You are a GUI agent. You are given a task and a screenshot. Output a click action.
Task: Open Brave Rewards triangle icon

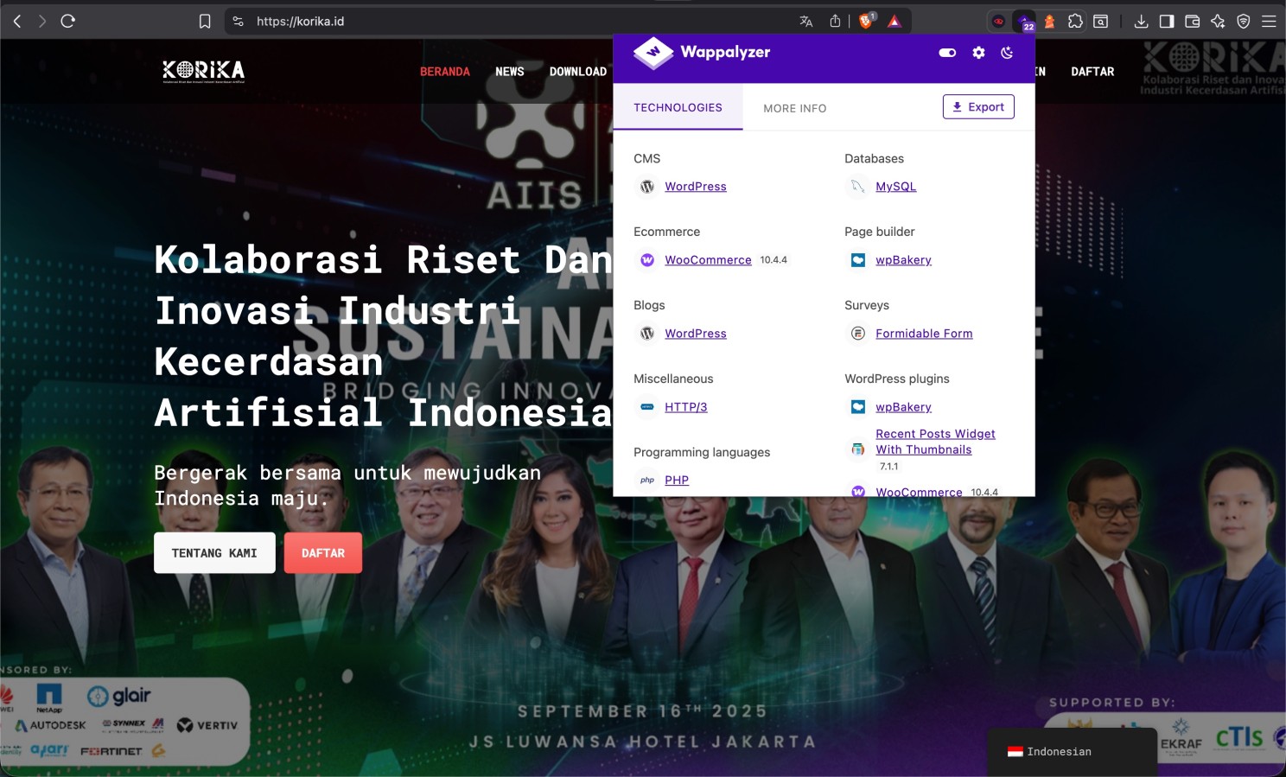(x=894, y=22)
